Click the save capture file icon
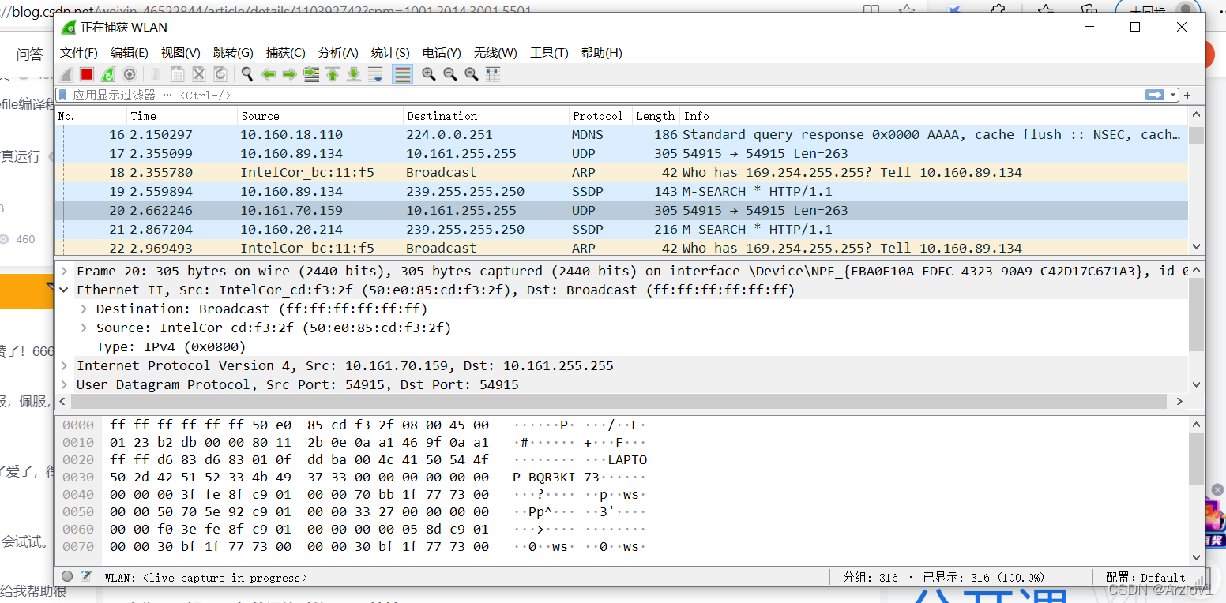This screenshot has width=1226, height=603. coord(178,74)
